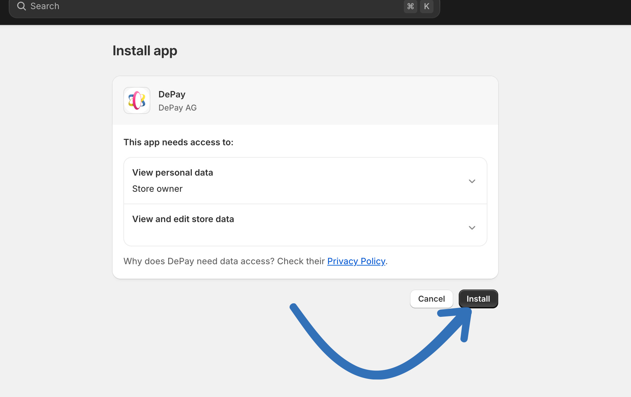Install the DePay app
This screenshot has height=397, width=631.
coord(478,299)
